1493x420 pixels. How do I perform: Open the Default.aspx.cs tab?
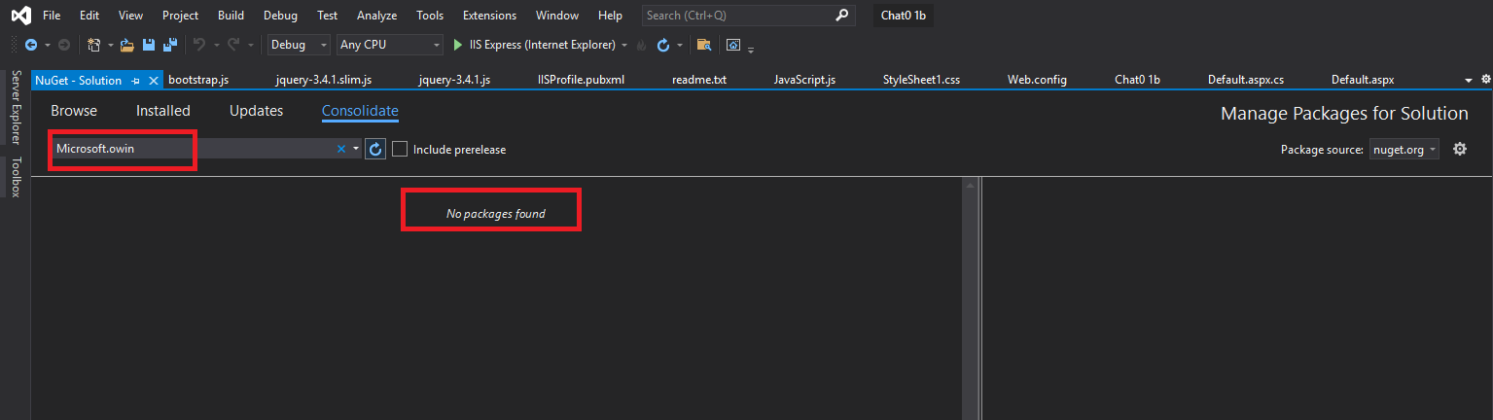coord(1246,80)
